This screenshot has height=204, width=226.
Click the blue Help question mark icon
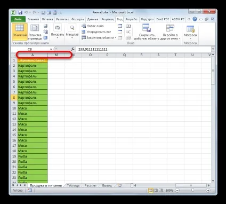[195, 19]
